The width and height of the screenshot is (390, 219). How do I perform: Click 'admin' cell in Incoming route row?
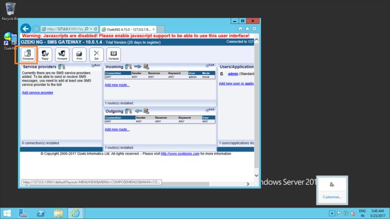coord(193,77)
